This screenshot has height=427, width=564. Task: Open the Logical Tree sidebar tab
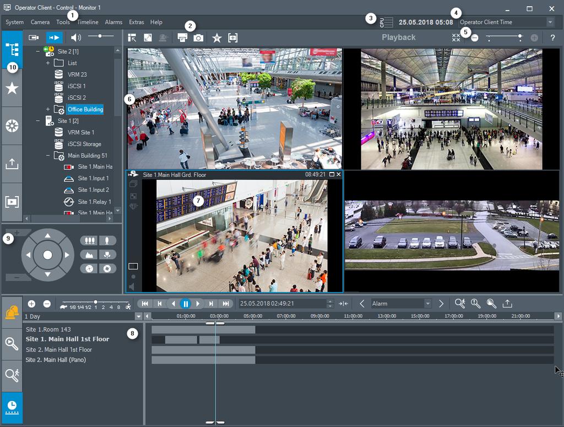[x=12, y=49]
